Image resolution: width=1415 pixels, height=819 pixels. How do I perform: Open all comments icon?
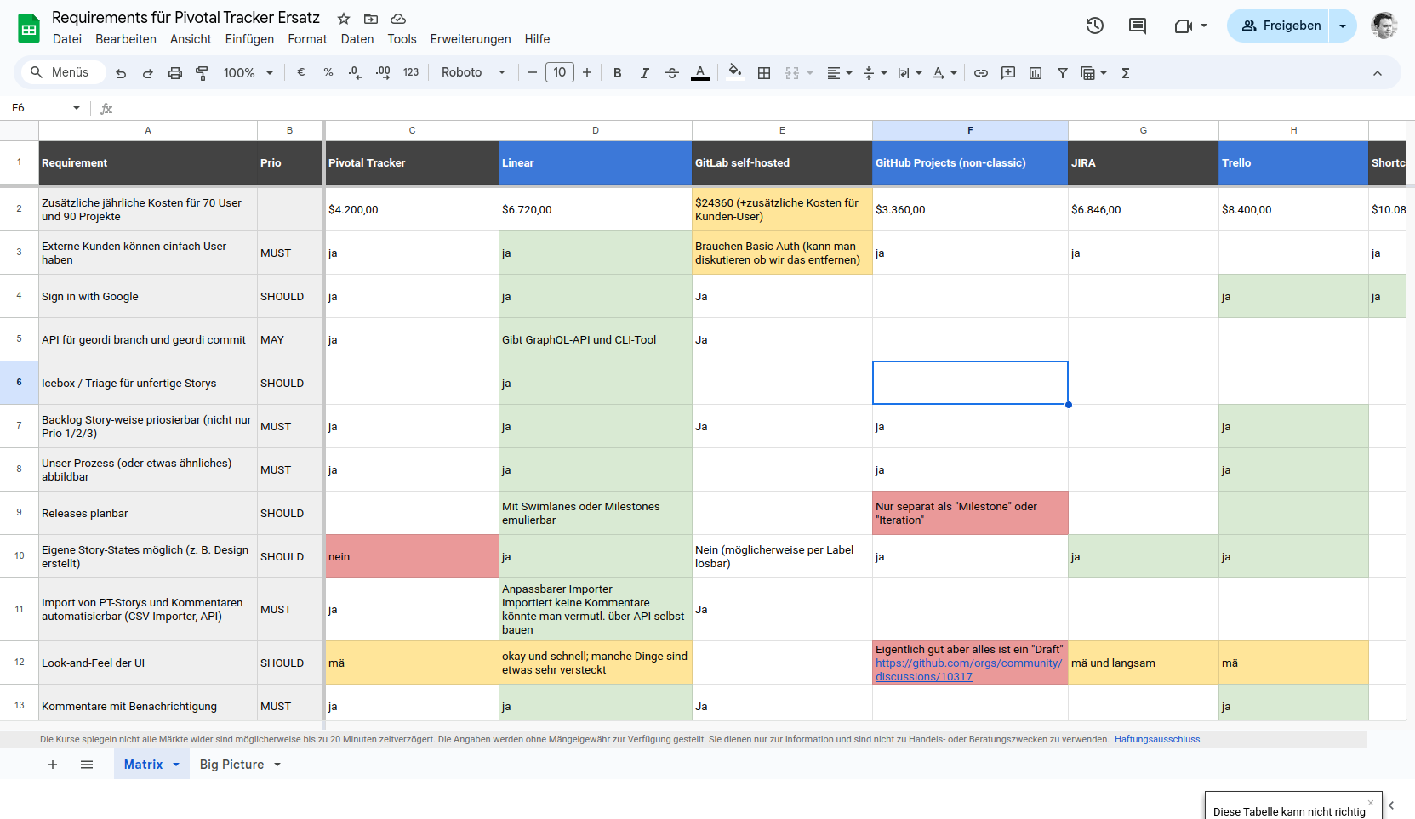[1138, 26]
